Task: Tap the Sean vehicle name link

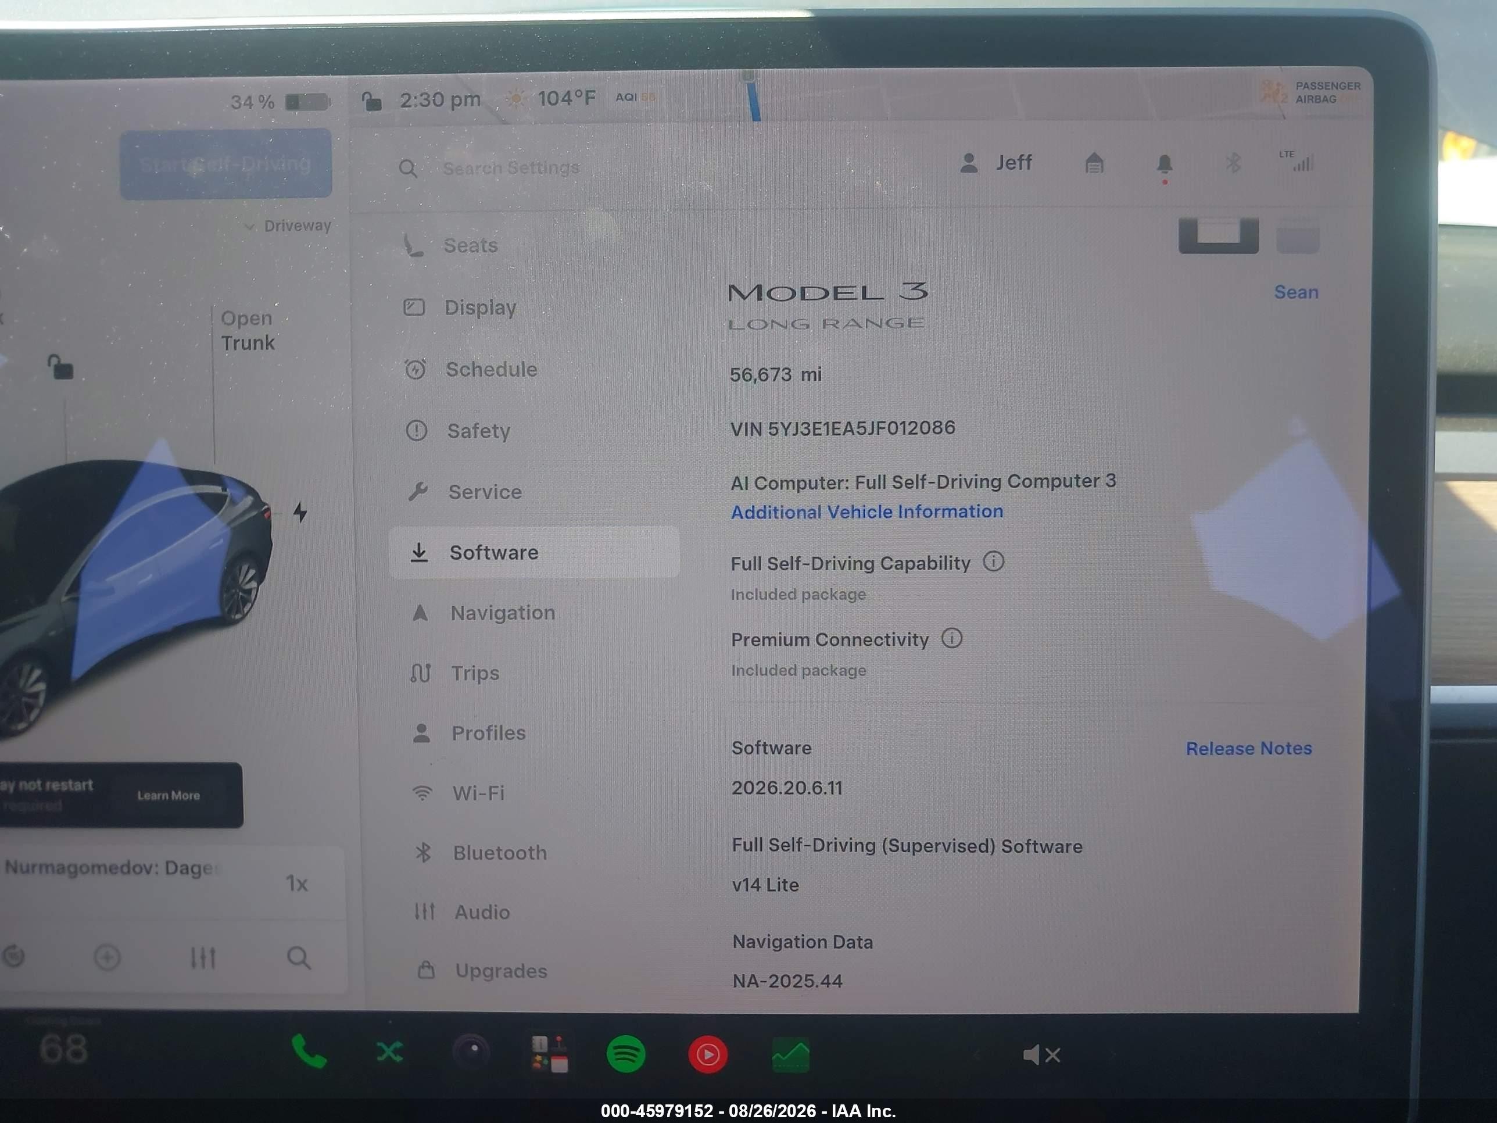Action: (x=1296, y=292)
